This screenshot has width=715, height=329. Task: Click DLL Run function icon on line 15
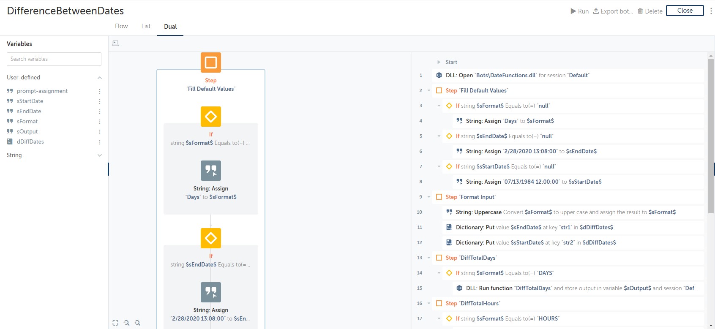(x=459, y=288)
